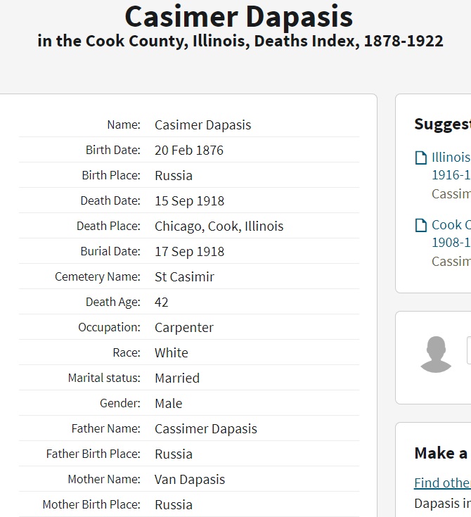Follow the "Find other" link
The height and width of the screenshot is (517, 471).
[x=442, y=483]
